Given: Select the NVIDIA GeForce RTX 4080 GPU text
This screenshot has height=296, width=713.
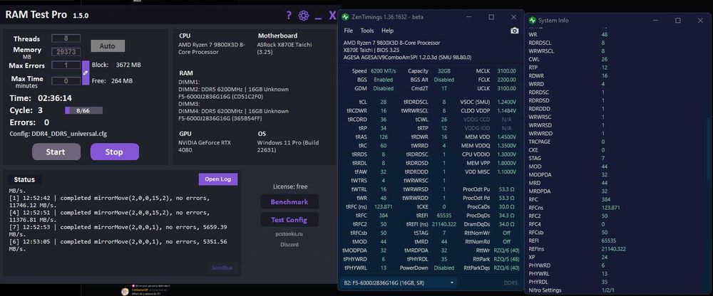Looking at the screenshot, I should (x=205, y=146).
